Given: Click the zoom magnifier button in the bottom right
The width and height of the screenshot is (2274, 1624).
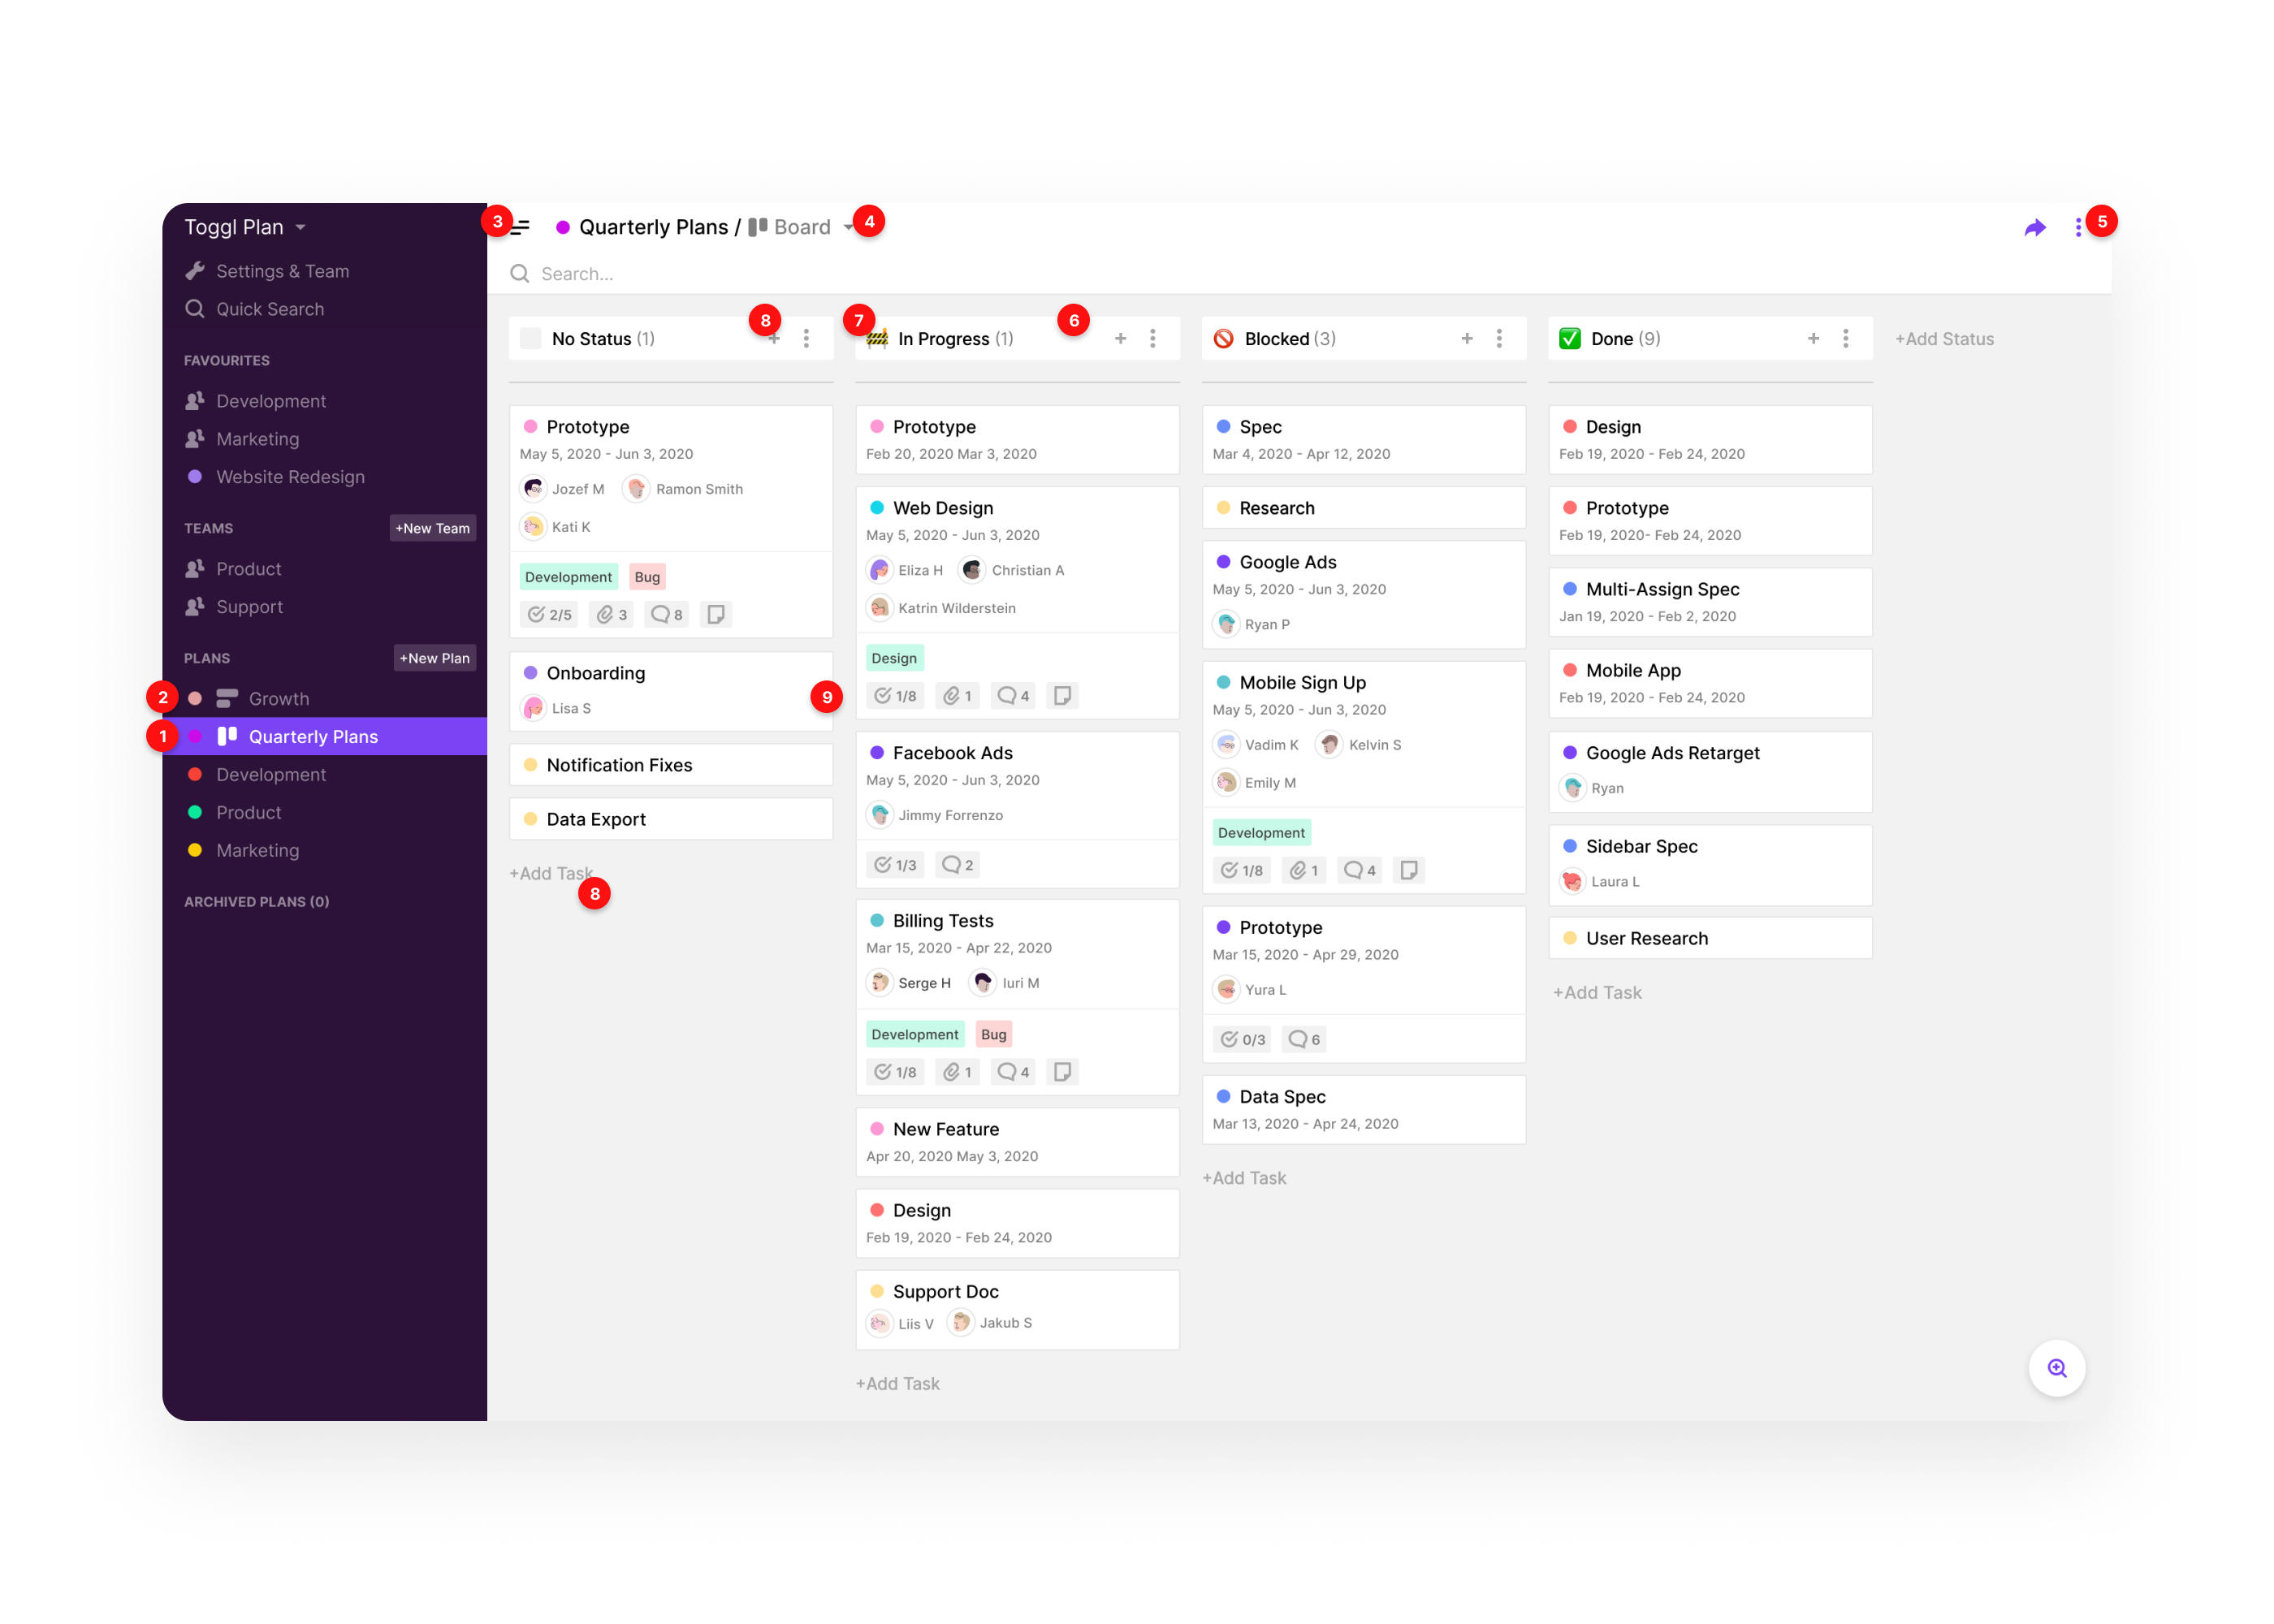Looking at the screenshot, I should 2056,1367.
